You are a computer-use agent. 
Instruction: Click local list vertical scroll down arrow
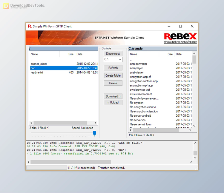coord(194,126)
